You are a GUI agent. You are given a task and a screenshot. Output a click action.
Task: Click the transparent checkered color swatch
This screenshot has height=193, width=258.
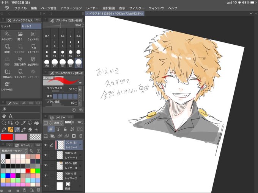point(35,137)
